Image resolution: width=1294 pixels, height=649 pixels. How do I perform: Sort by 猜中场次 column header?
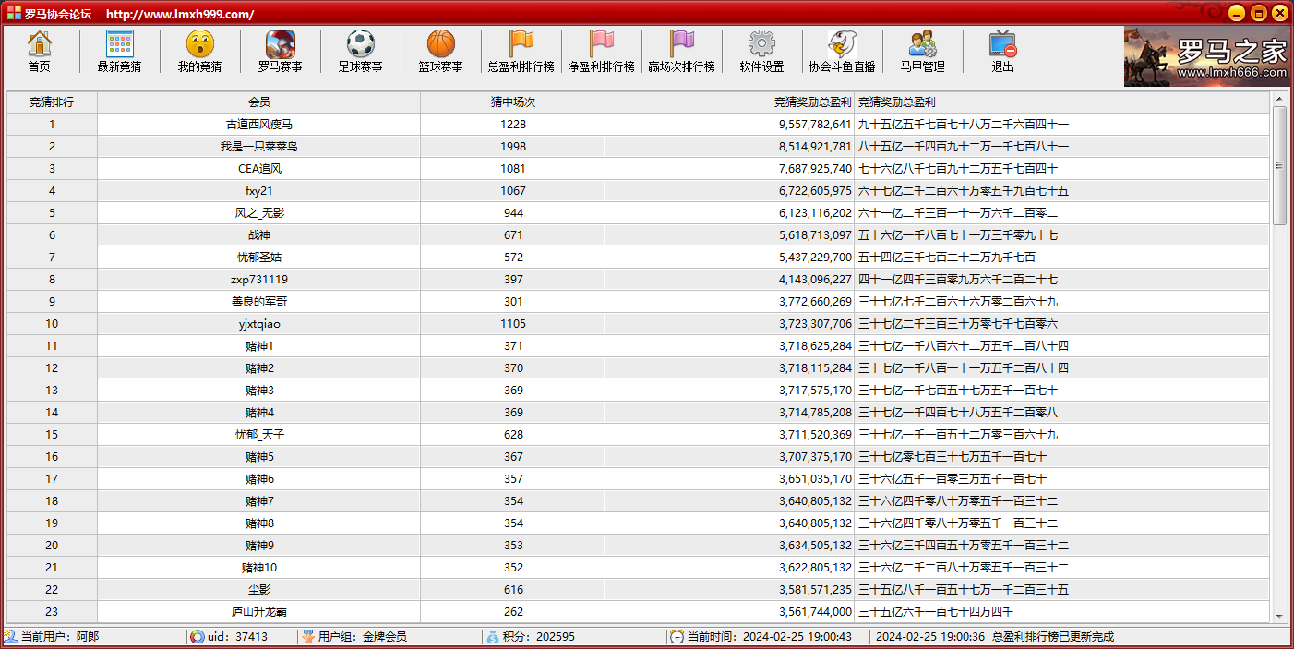(x=512, y=102)
